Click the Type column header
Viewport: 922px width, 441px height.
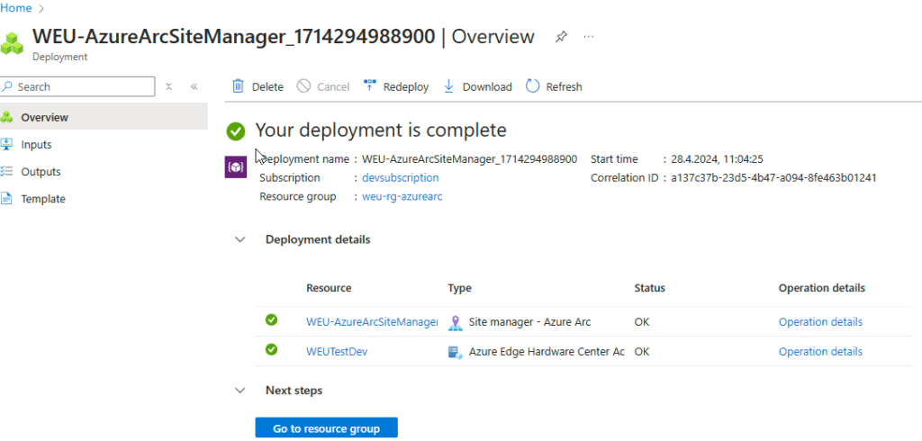pos(460,288)
